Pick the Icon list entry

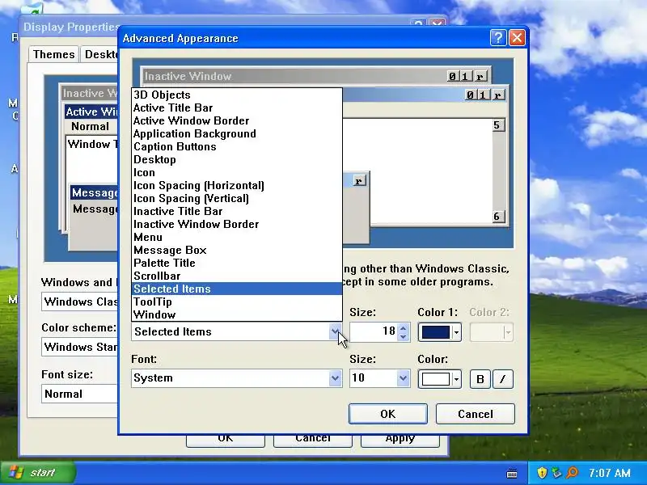237,172
